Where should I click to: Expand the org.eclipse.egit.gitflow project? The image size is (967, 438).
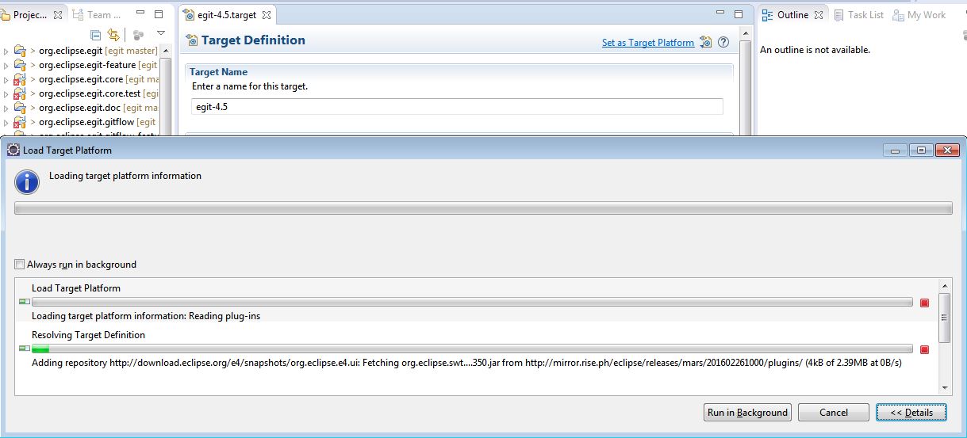pos(6,122)
